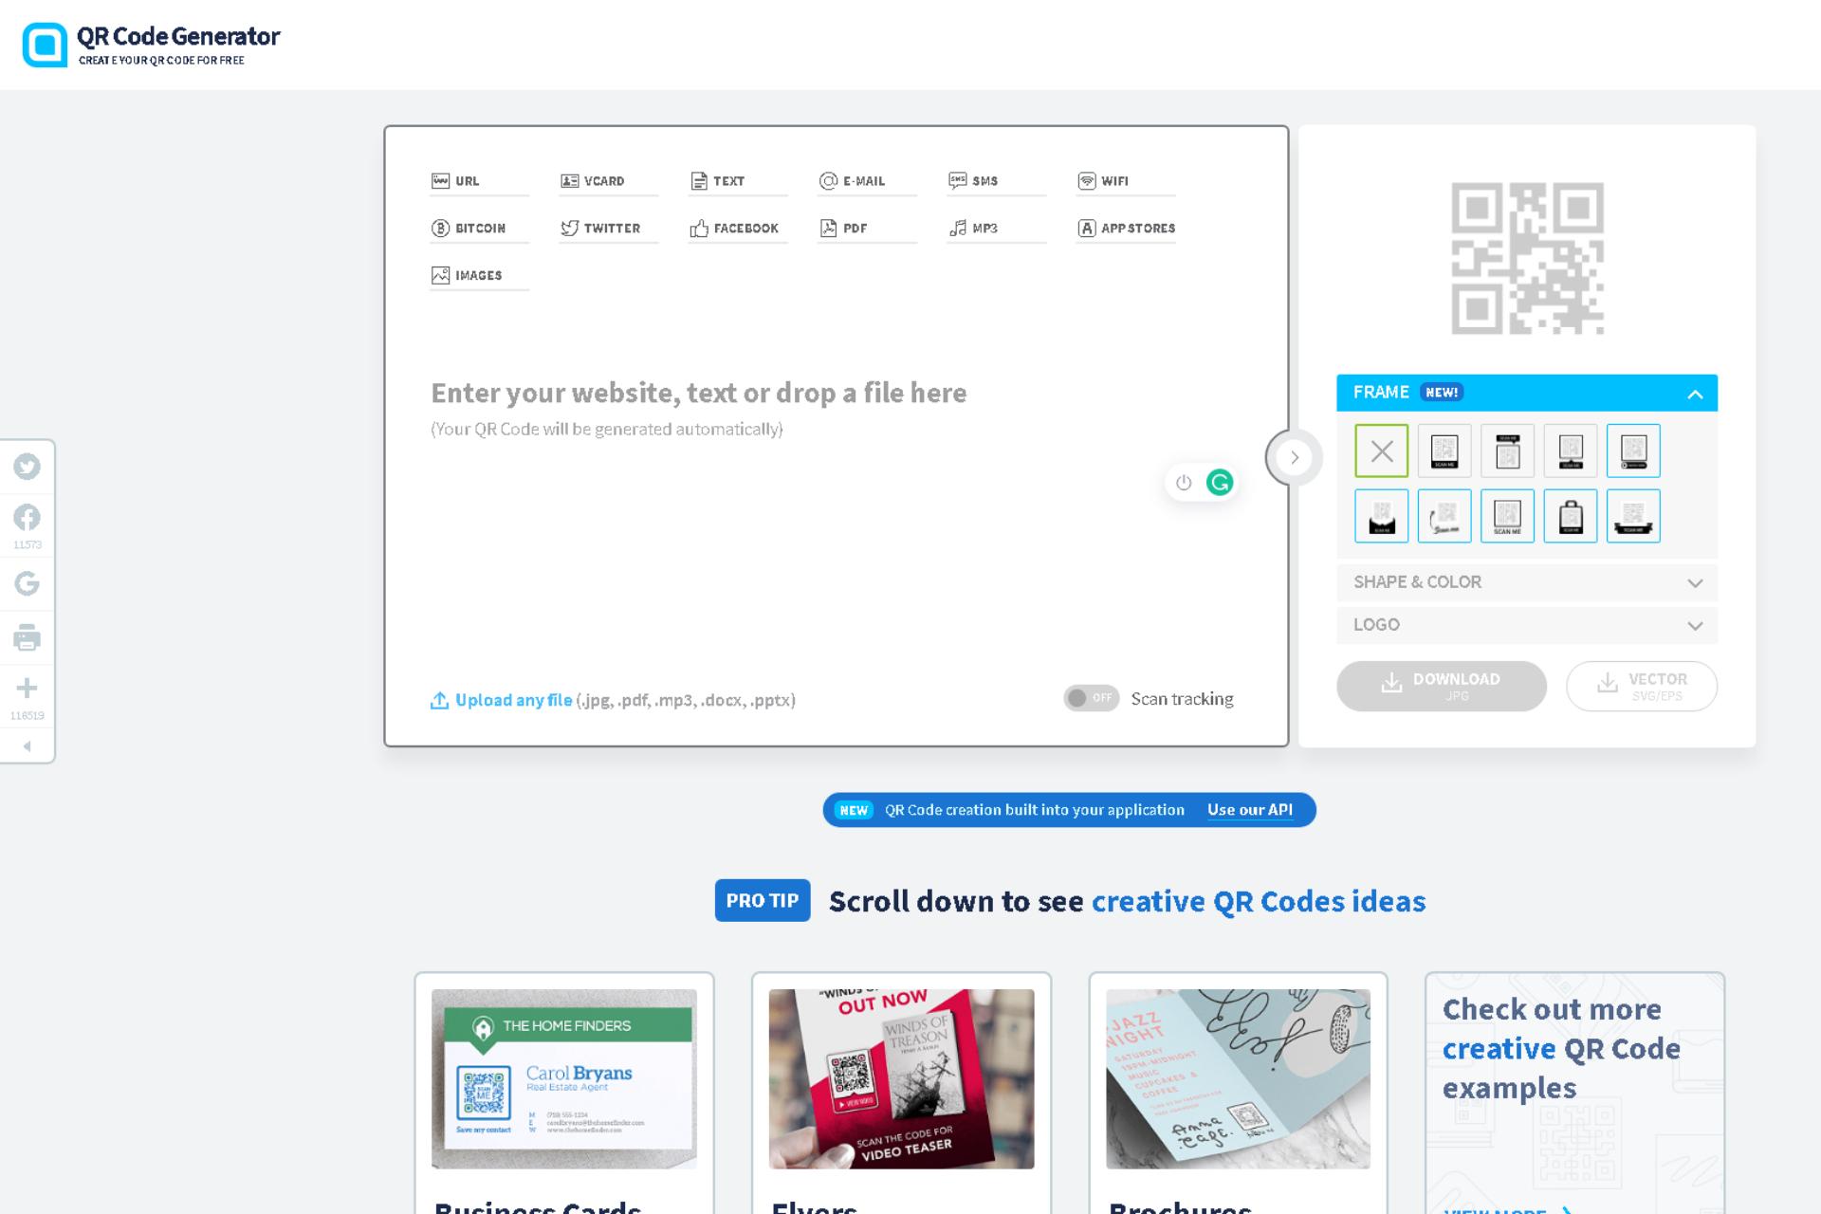Expand the LOGO section
The image size is (1821, 1214).
[1527, 623]
